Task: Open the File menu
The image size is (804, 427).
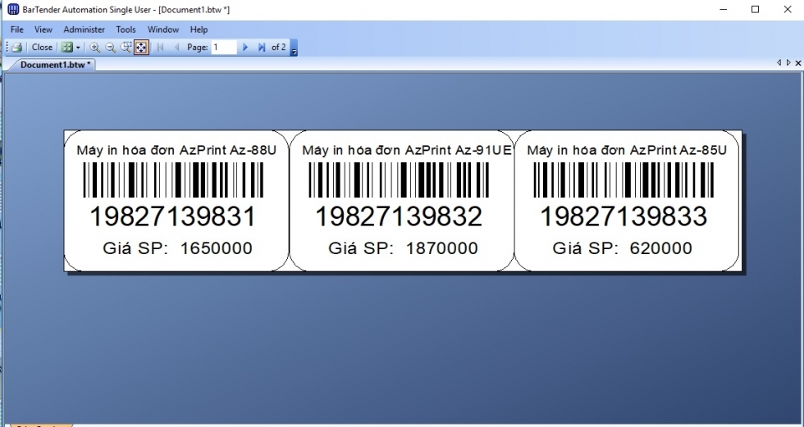Action: [17, 30]
